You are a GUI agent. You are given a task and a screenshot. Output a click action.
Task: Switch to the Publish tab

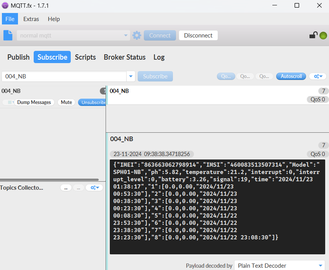(18, 57)
